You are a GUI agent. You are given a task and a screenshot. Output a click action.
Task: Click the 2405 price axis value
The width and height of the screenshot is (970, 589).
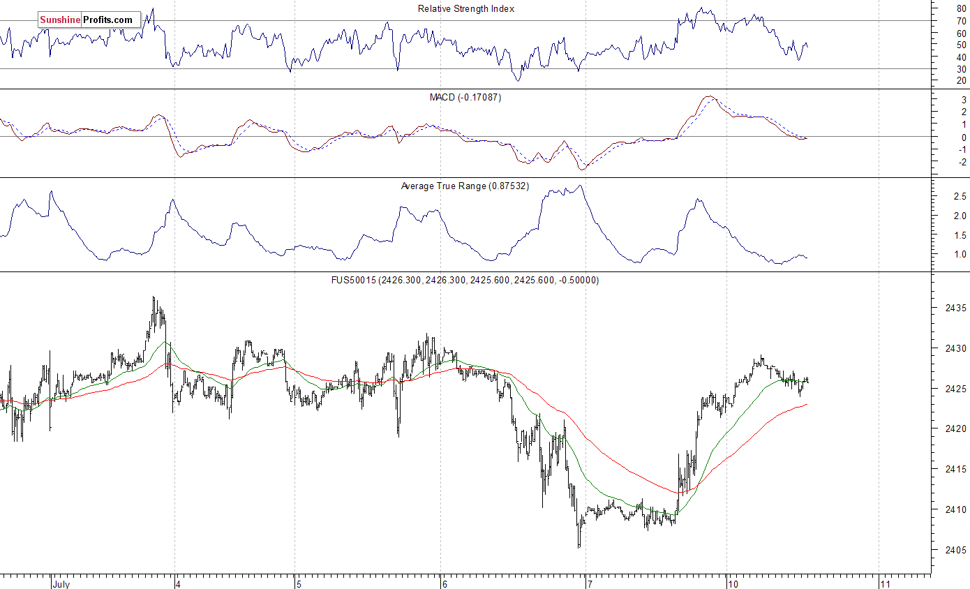tap(955, 550)
